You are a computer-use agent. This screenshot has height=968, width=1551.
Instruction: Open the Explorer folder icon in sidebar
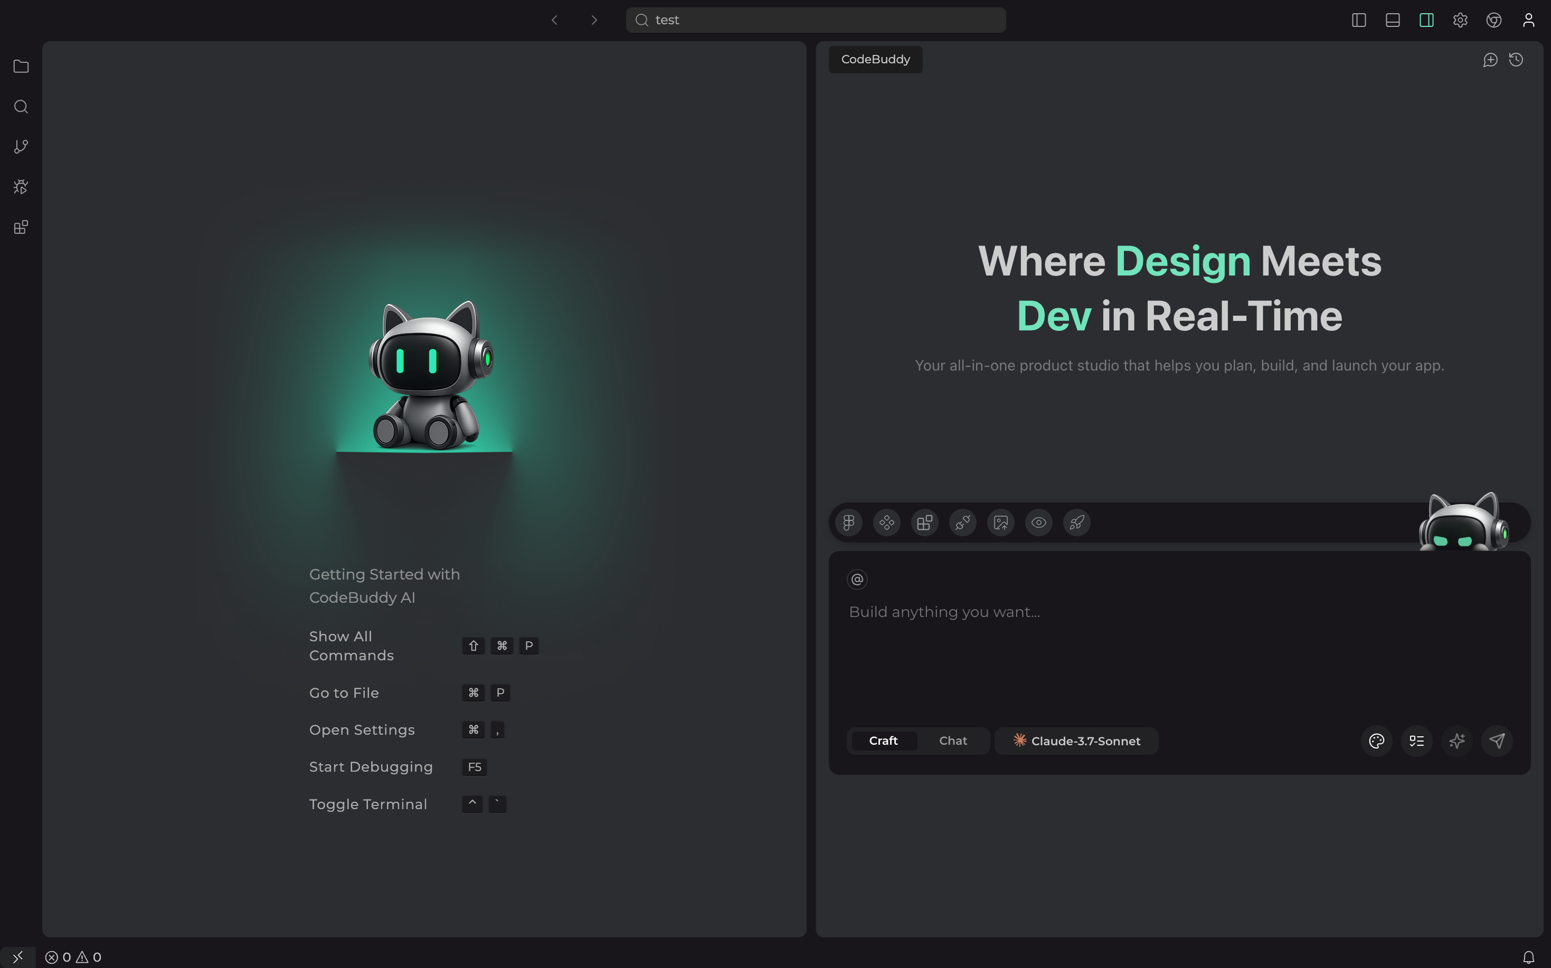tap(21, 67)
